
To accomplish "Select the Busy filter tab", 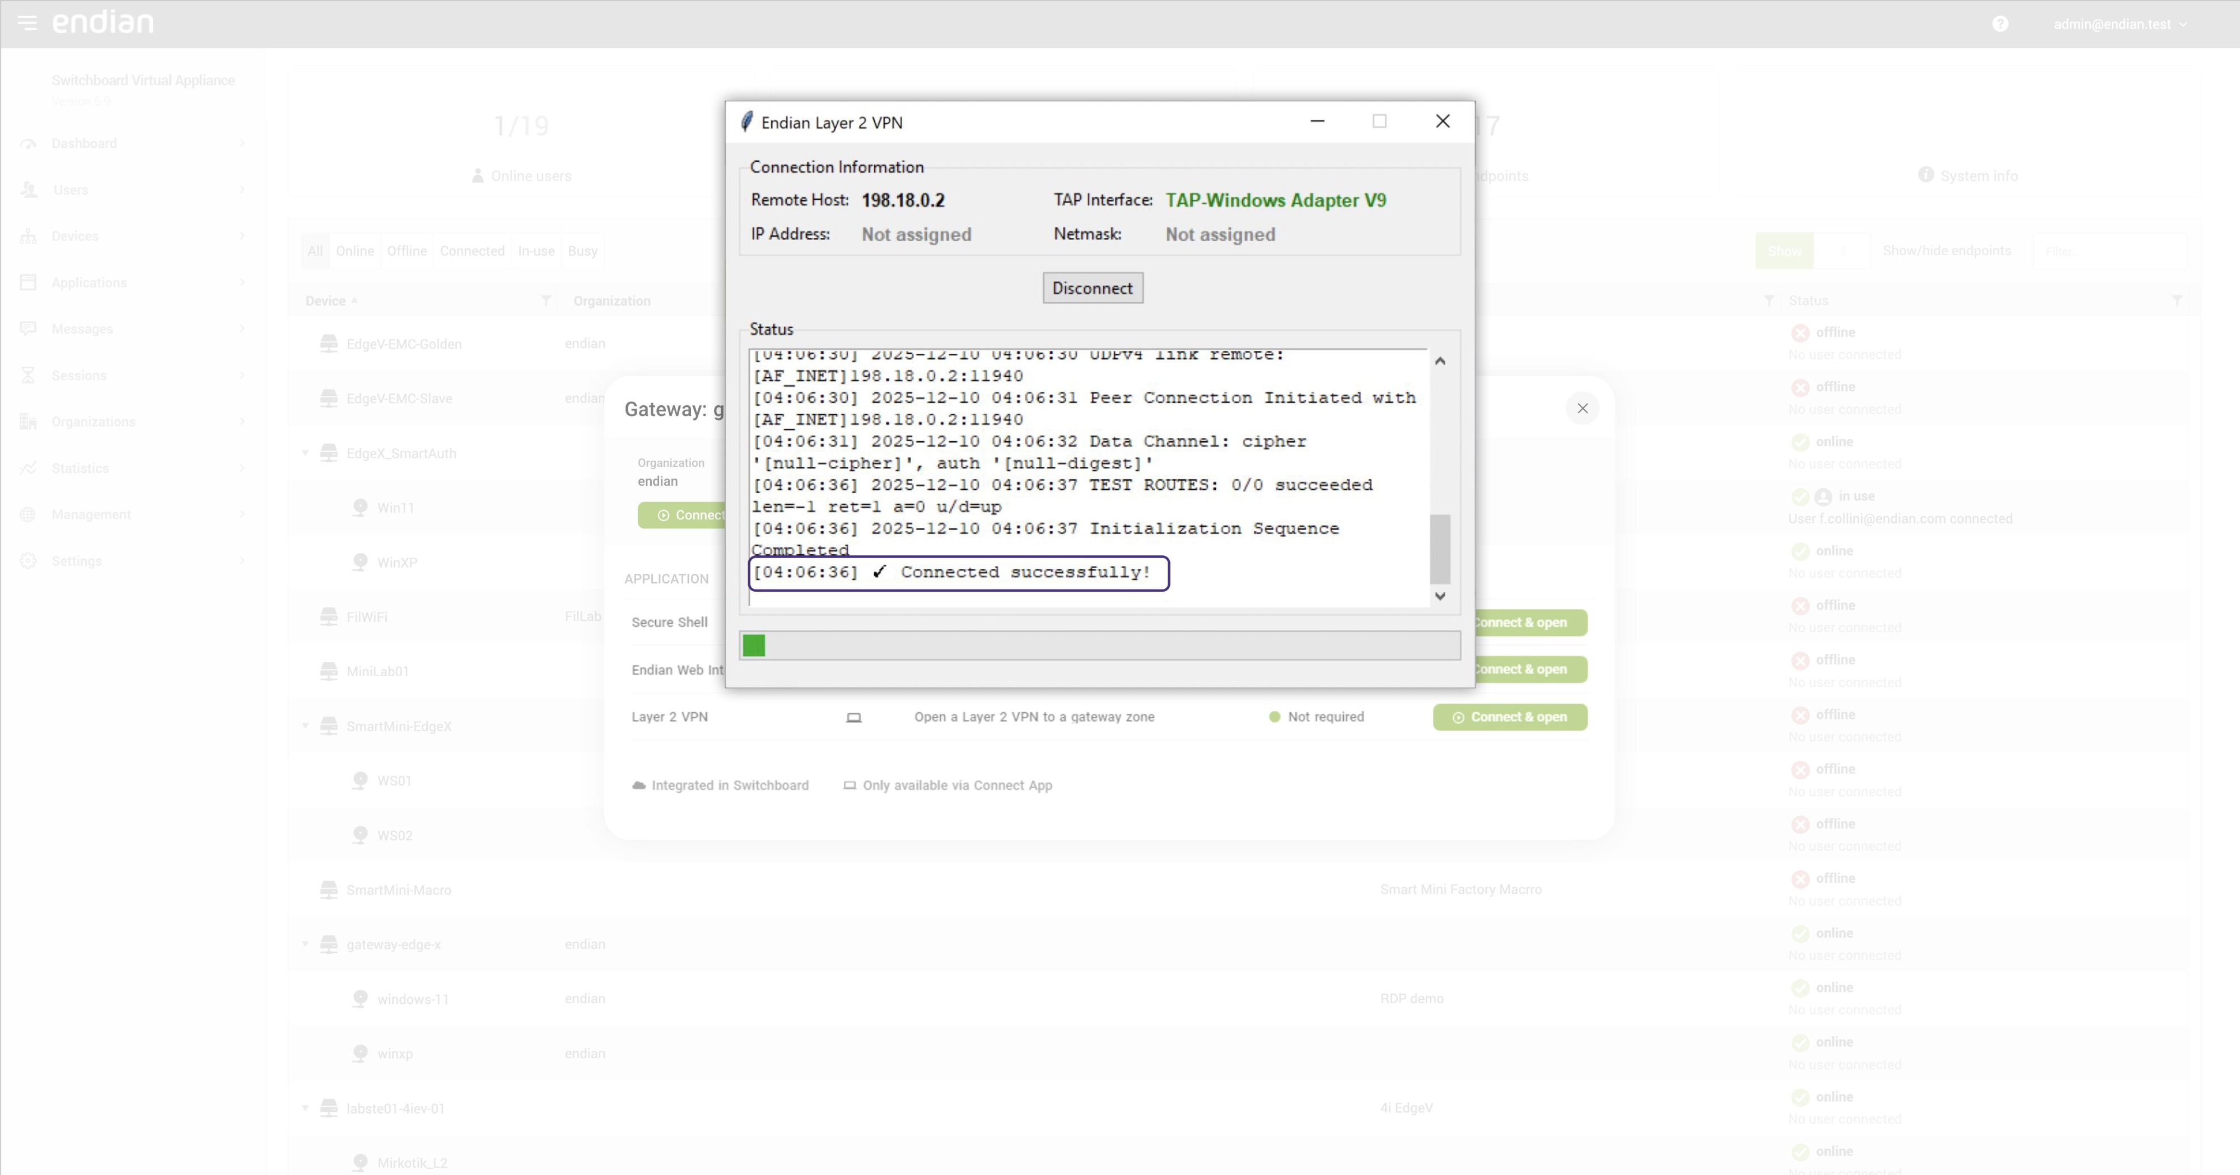I will click(582, 251).
